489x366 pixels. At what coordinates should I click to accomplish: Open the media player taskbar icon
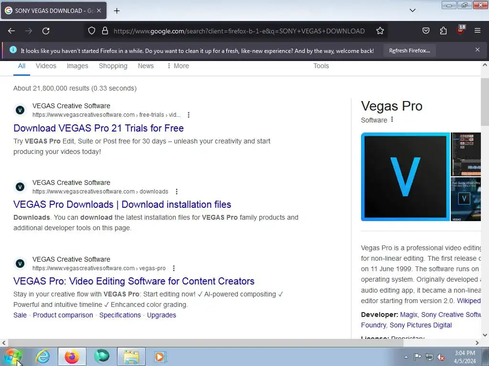click(160, 356)
